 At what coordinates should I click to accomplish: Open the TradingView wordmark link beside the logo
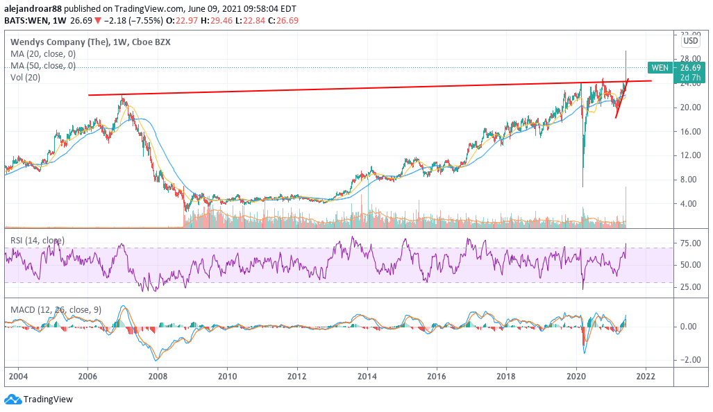[x=48, y=400]
